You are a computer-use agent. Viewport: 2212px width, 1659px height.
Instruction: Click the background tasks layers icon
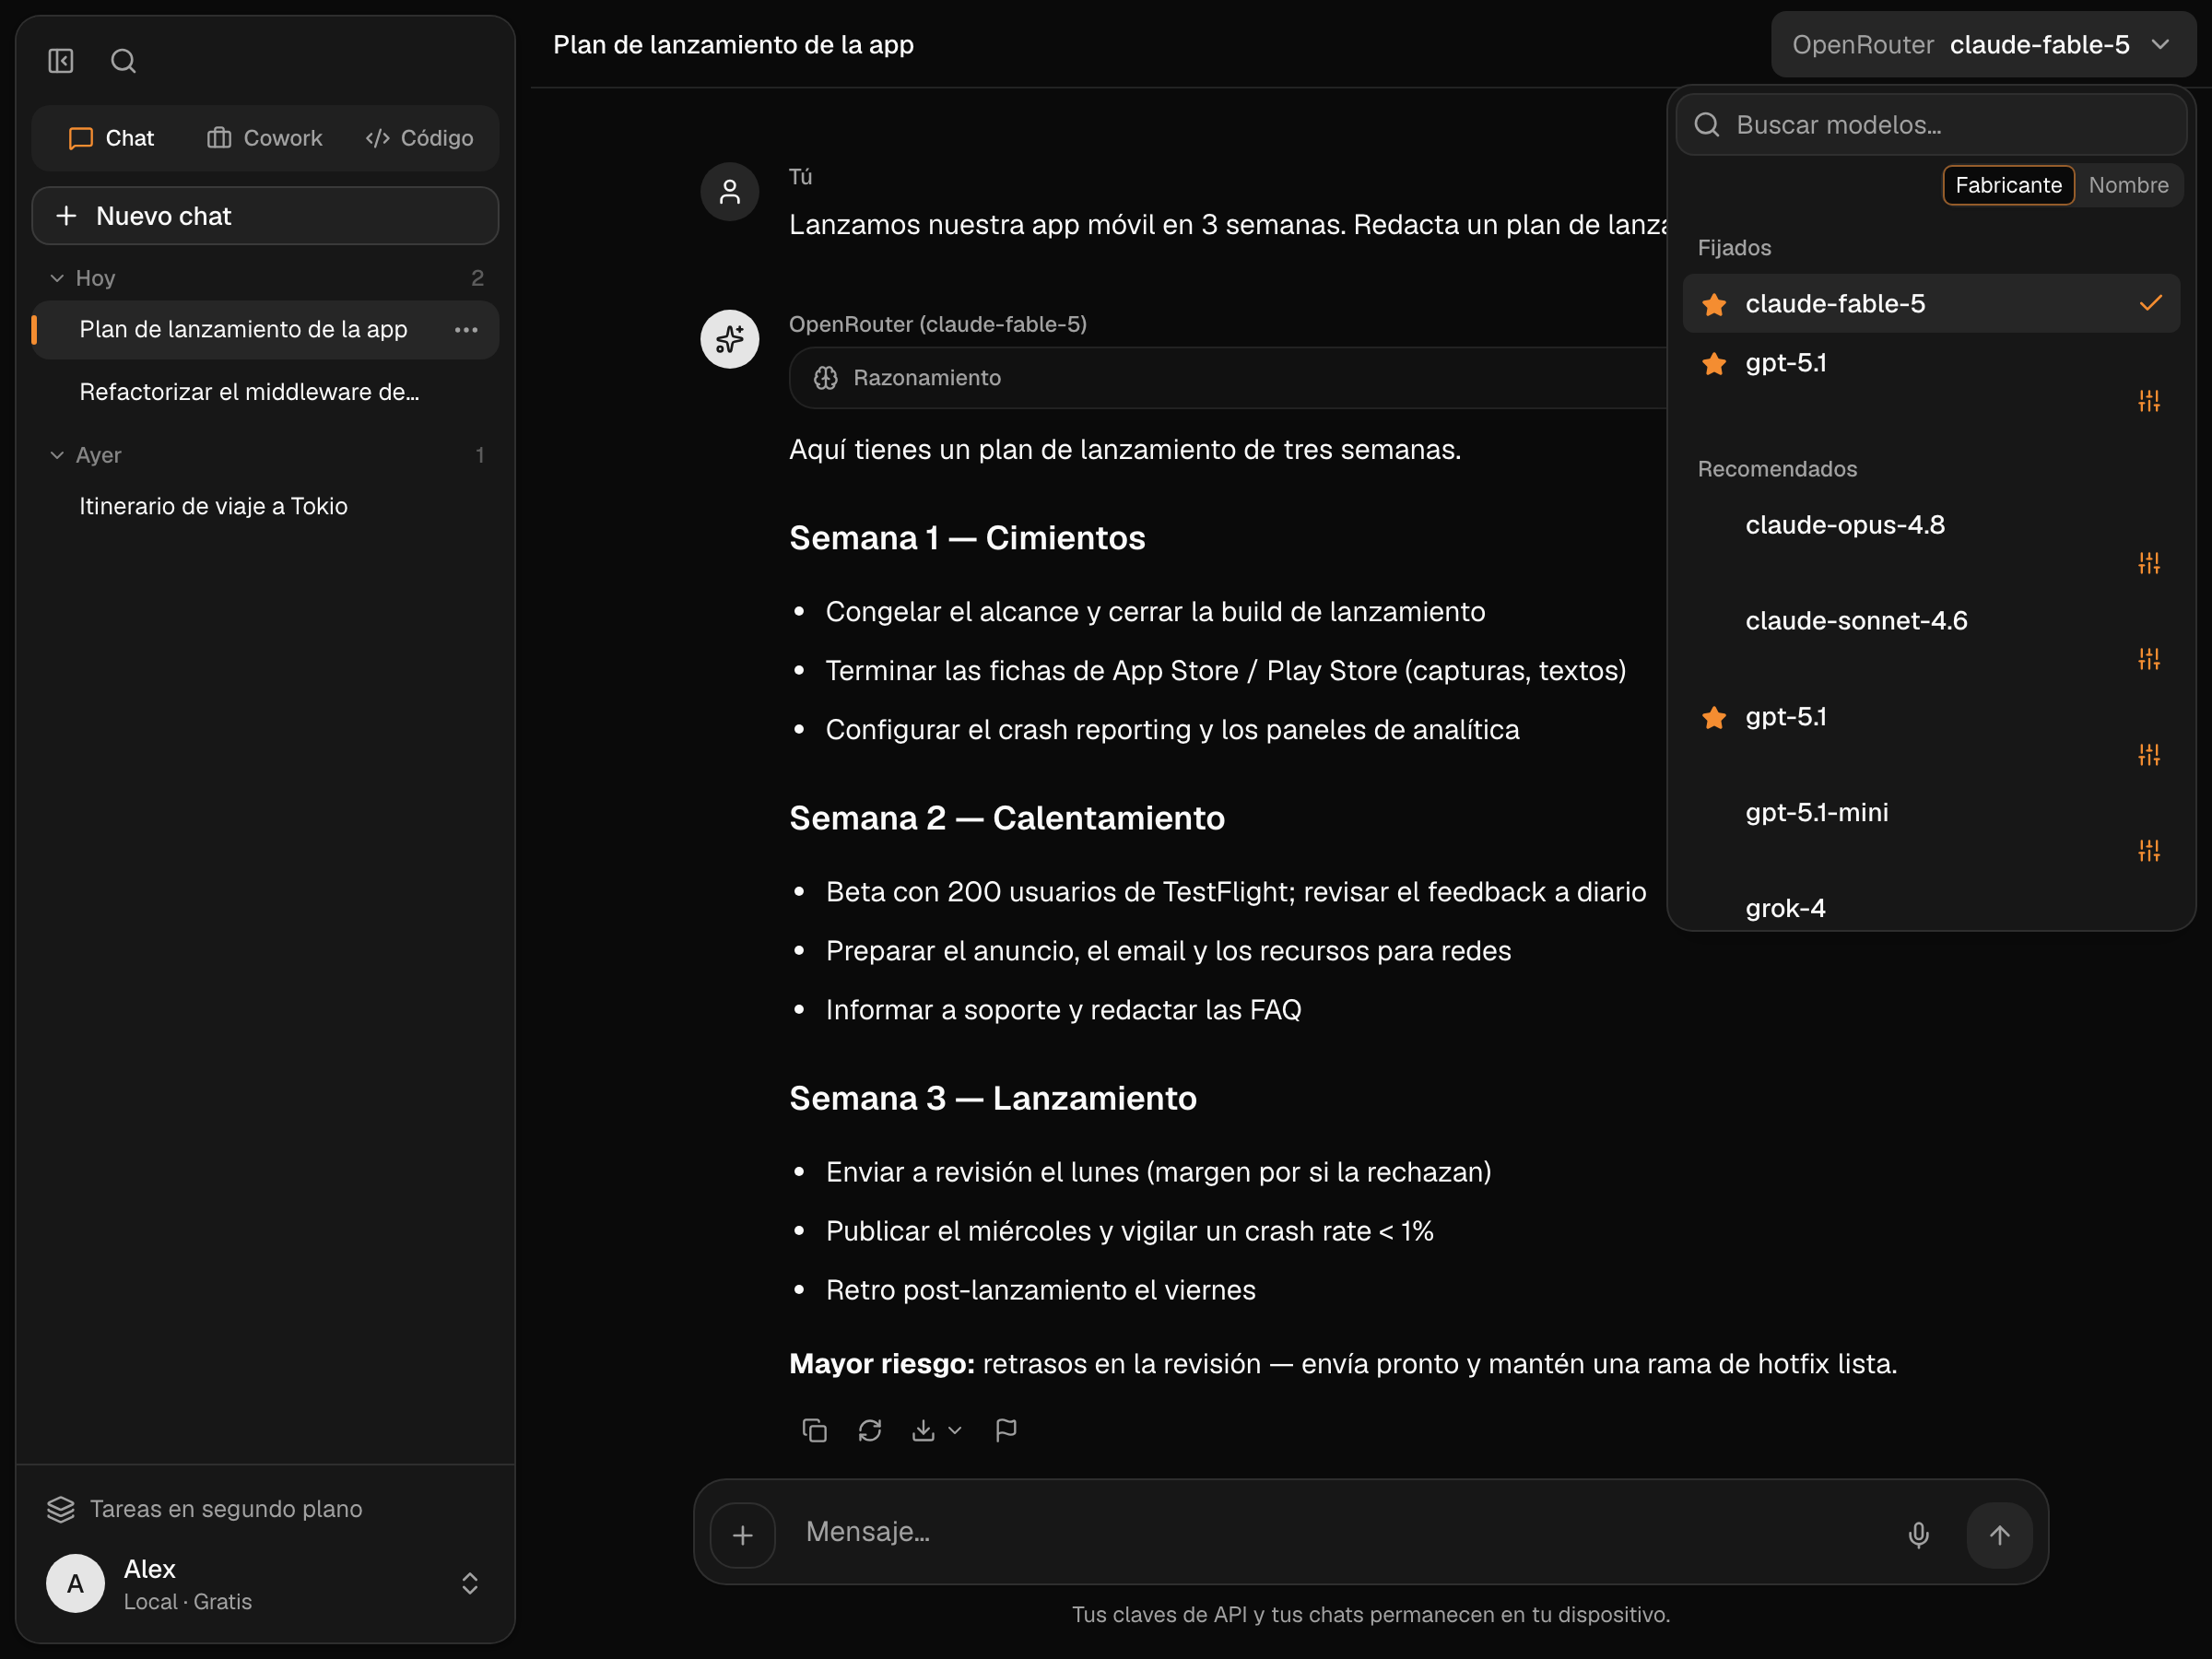[x=61, y=1509]
